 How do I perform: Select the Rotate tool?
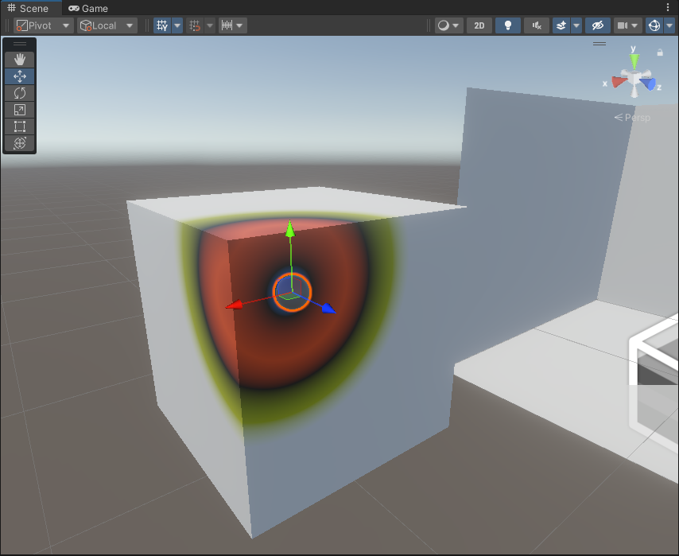click(20, 93)
